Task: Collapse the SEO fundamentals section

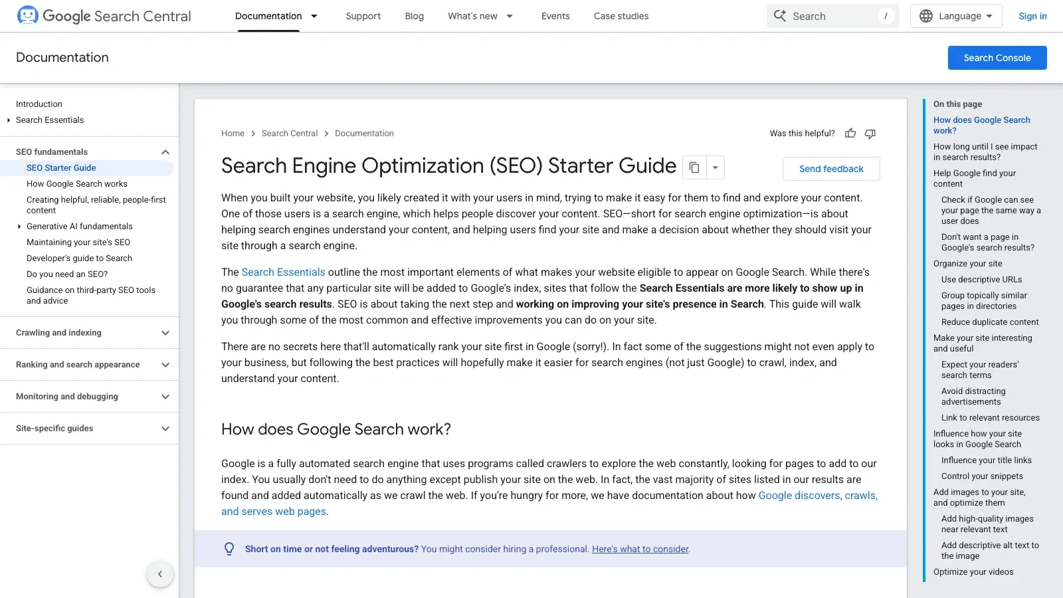Action: coord(165,152)
